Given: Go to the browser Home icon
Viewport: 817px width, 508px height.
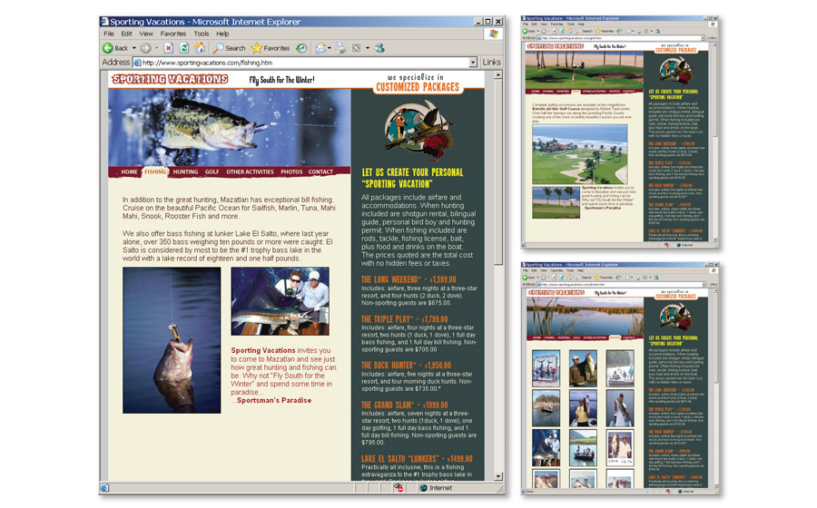Looking at the screenshot, I should [x=200, y=48].
